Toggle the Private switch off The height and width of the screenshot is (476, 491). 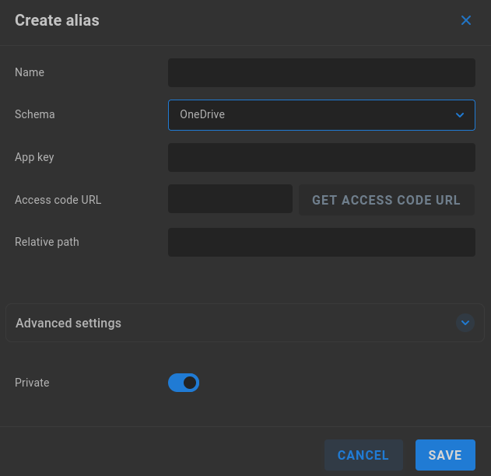(x=184, y=383)
